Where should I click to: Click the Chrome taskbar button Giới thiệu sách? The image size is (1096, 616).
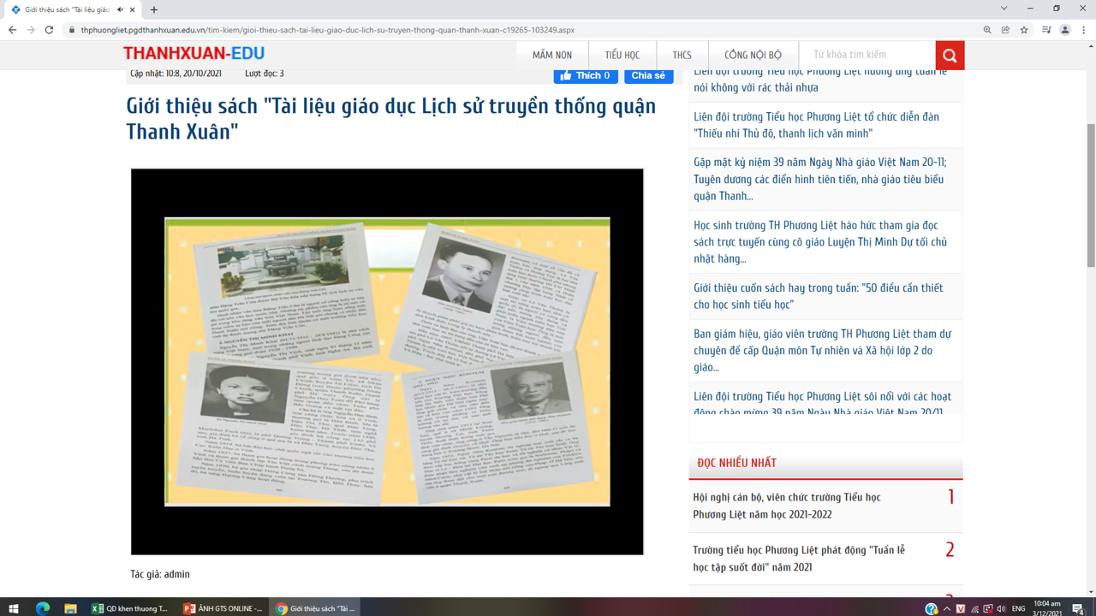[315, 608]
